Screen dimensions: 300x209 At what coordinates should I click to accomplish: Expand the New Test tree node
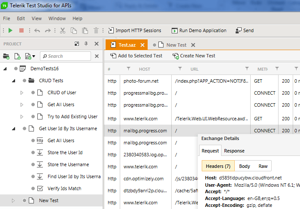coord(13,200)
